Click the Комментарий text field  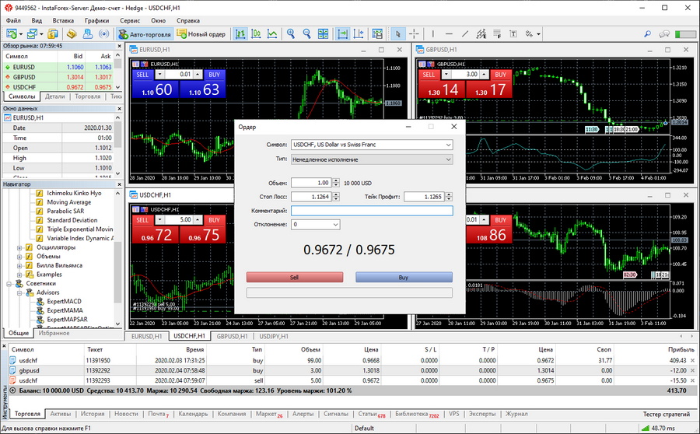coord(371,210)
